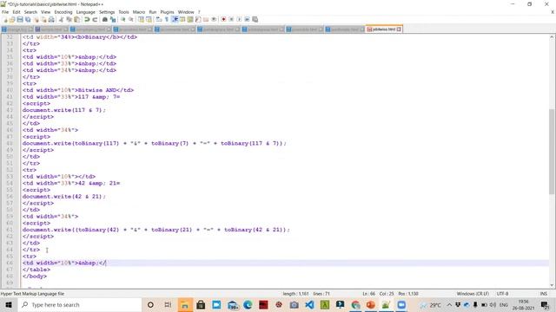Zoom in using the toolbar magnifier
556x312 pixels.
click(x=123, y=19)
